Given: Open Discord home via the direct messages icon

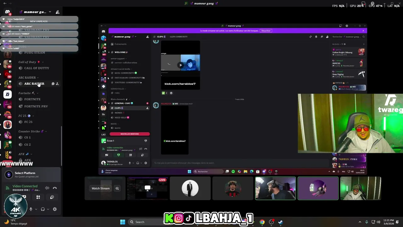Looking at the screenshot, I should (x=8, y=12).
